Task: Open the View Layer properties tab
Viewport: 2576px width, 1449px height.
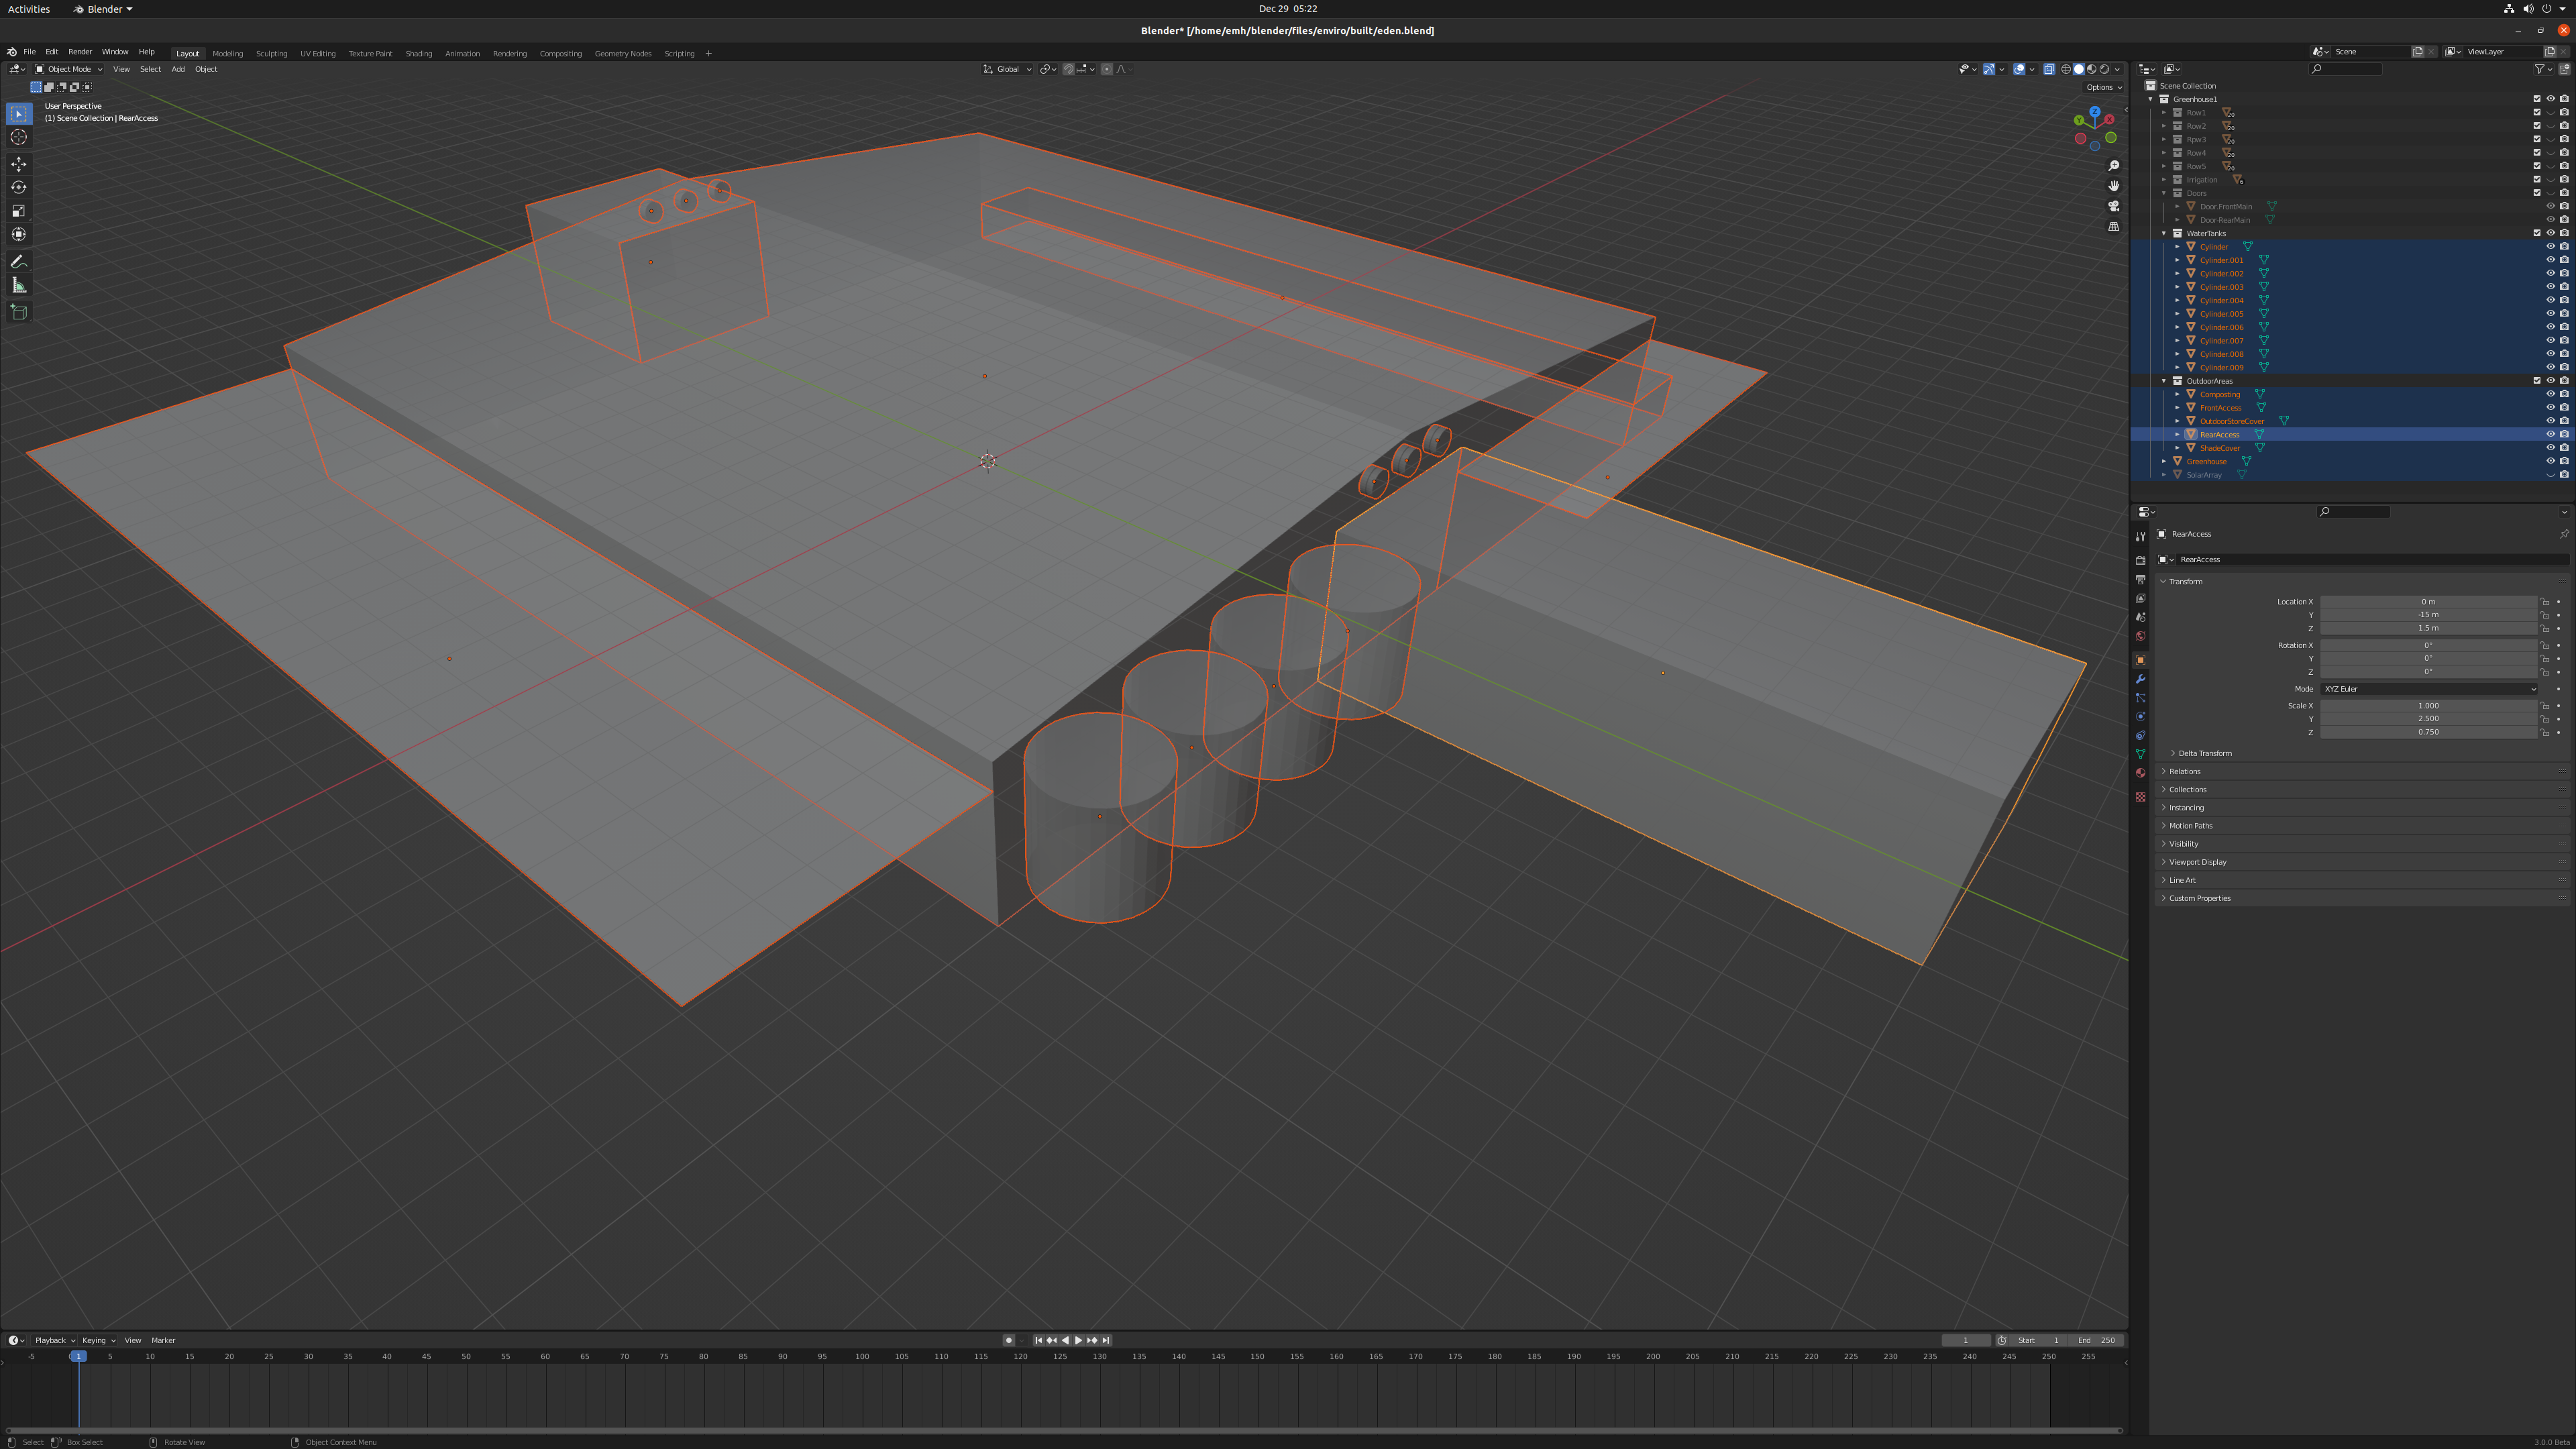Action: [x=2140, y=598]
